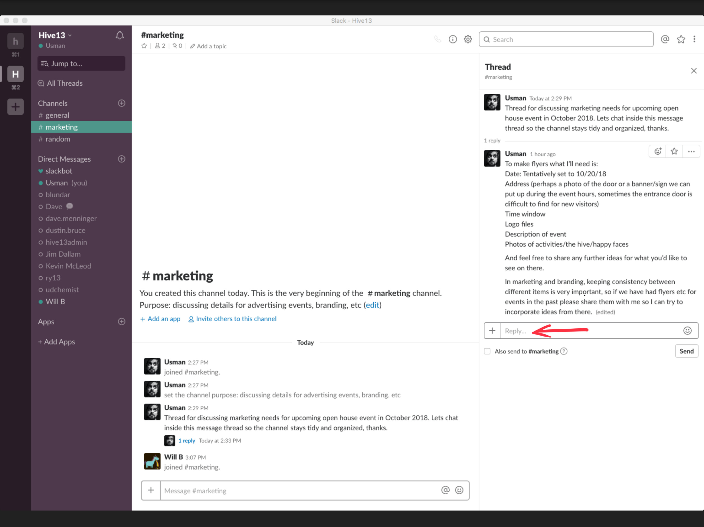
Task: Start new direct message plus icon
Action: (121, 159)
